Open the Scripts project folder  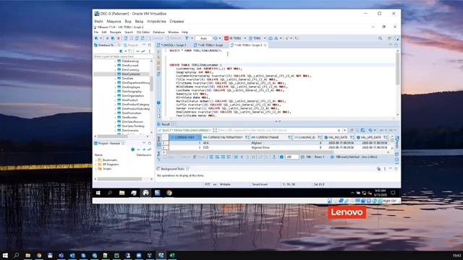coord(107,169)
